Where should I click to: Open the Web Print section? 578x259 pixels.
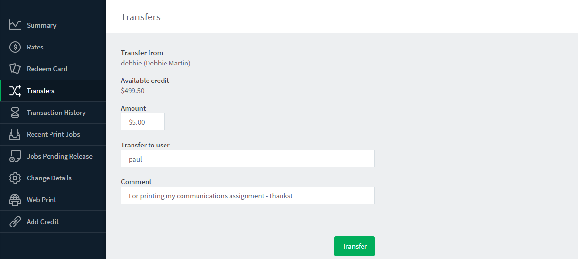53,200
